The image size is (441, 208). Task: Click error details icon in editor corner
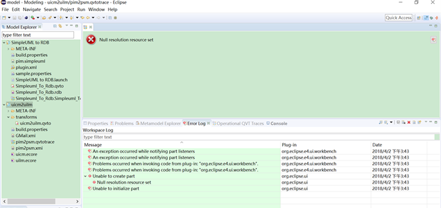[433, 40]
